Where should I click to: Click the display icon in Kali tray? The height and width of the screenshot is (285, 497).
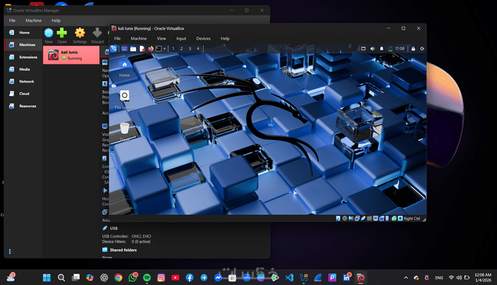[x=363, y=49]
